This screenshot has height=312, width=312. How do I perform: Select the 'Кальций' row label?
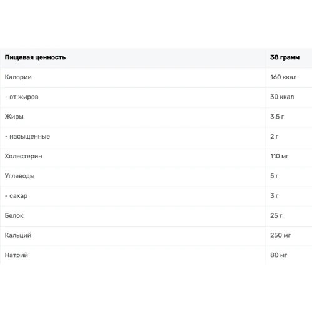(x=18, y=235)
